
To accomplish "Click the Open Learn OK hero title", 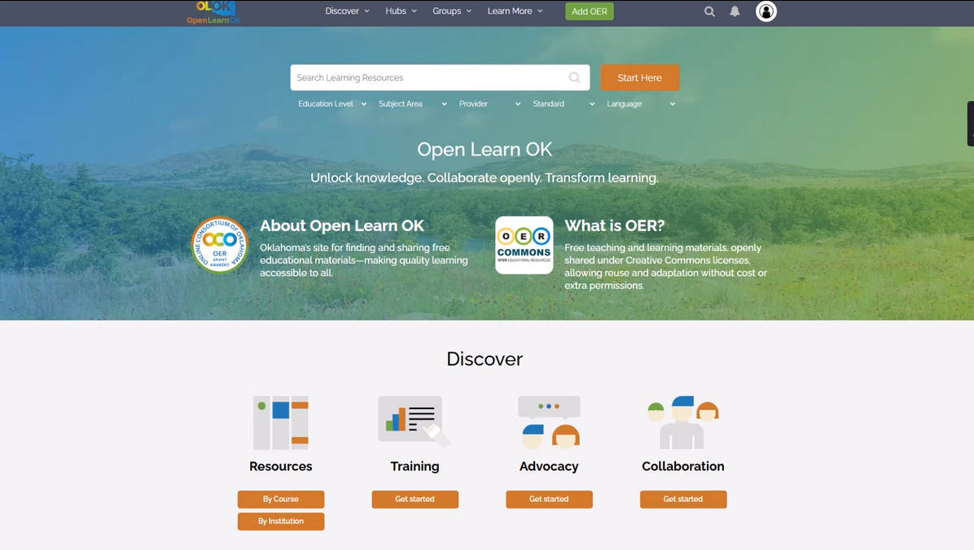I will point(485,150).
